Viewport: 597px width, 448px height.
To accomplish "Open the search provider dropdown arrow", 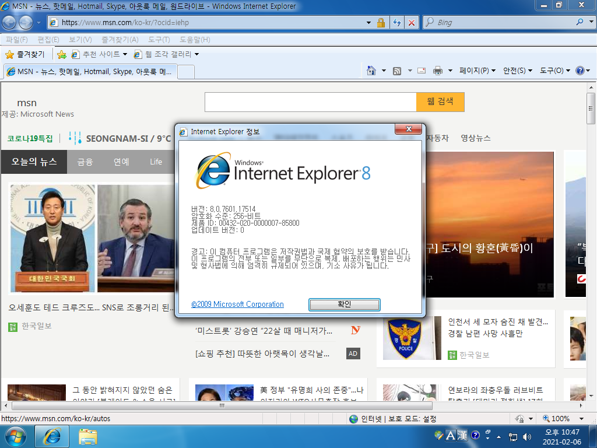I will [x=591, y=22].
